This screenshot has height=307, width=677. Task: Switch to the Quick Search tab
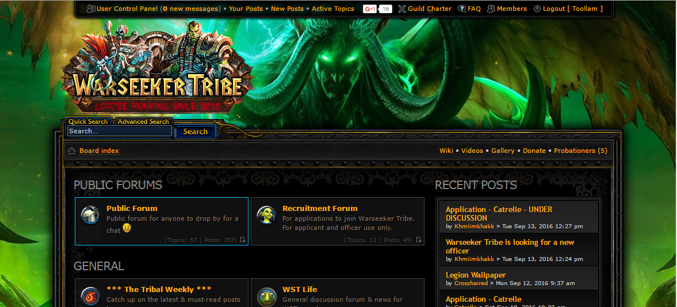88,121
